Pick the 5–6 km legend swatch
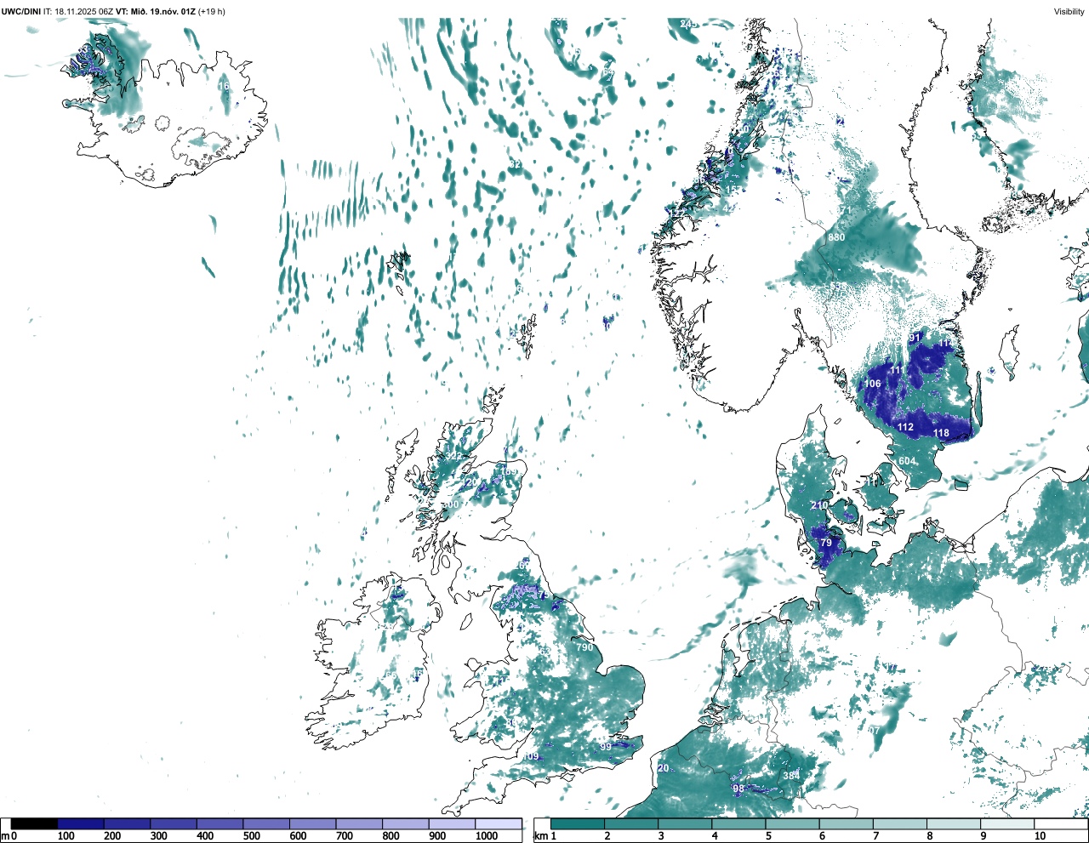Image resolution: width=1089 pixels, height=843 pixels. point(793,824)
